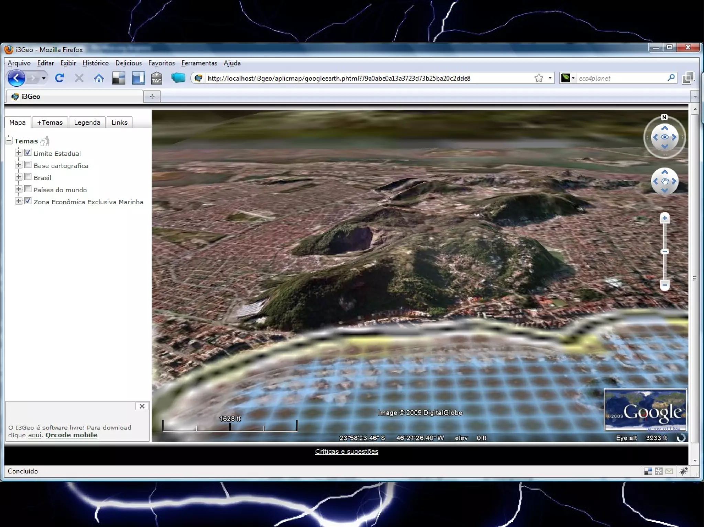704x527 pixels.
Task: Click the Firefox reload page icon
Action: (x=59, y=78)
